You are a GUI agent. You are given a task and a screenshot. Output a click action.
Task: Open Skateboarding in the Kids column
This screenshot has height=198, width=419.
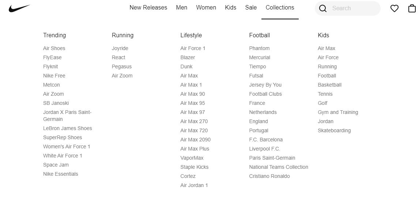(x=334, y=131)
